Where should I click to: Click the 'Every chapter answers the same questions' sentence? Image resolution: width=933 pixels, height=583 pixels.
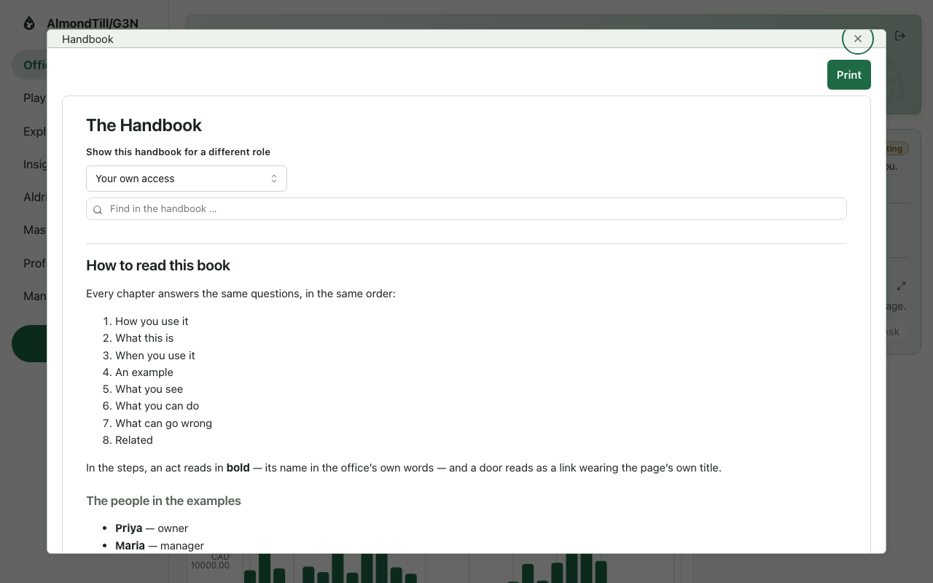pos(241,294)
